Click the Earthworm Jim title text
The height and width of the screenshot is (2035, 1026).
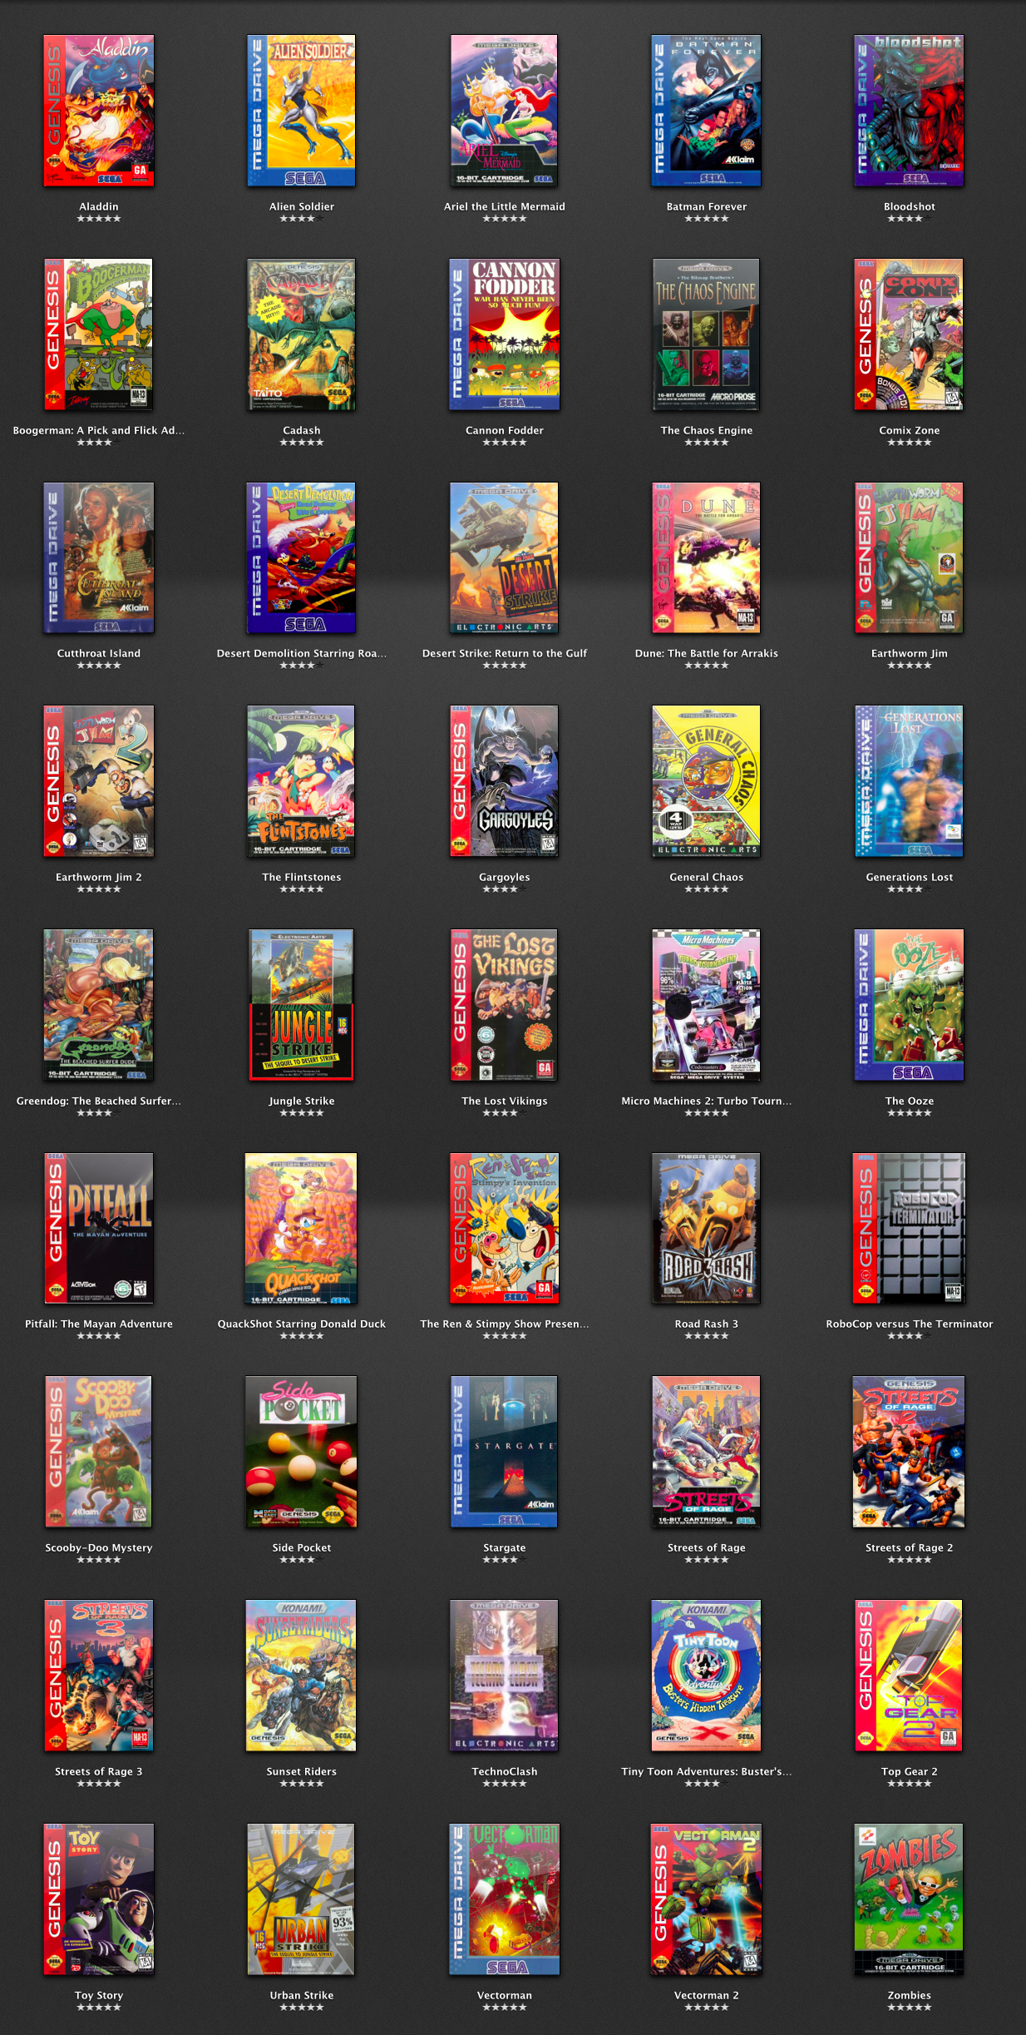[909, 653]
